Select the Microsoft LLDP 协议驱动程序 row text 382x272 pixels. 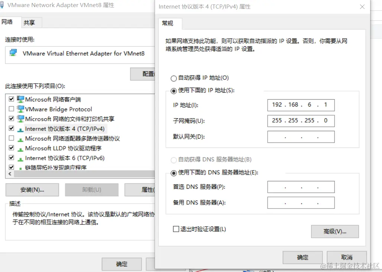click(63, 148)
